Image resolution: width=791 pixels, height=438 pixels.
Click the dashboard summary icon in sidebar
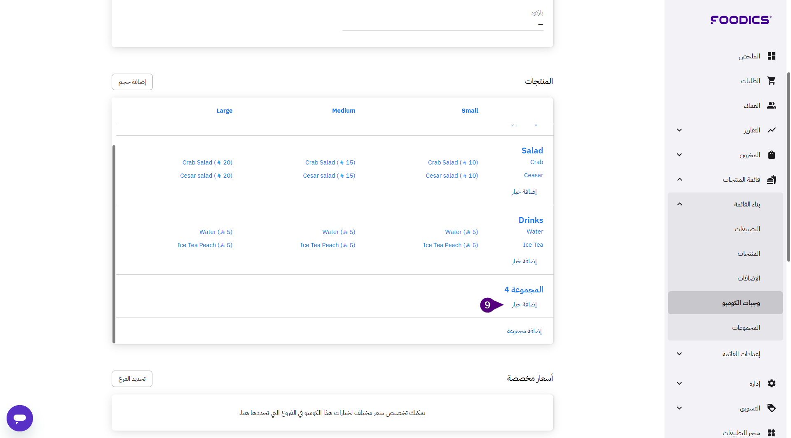(x=771, y=56)
